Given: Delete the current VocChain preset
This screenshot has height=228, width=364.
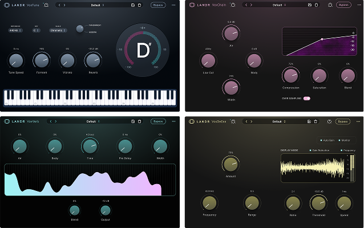Looking at the screenshot, I should (316, 5).
